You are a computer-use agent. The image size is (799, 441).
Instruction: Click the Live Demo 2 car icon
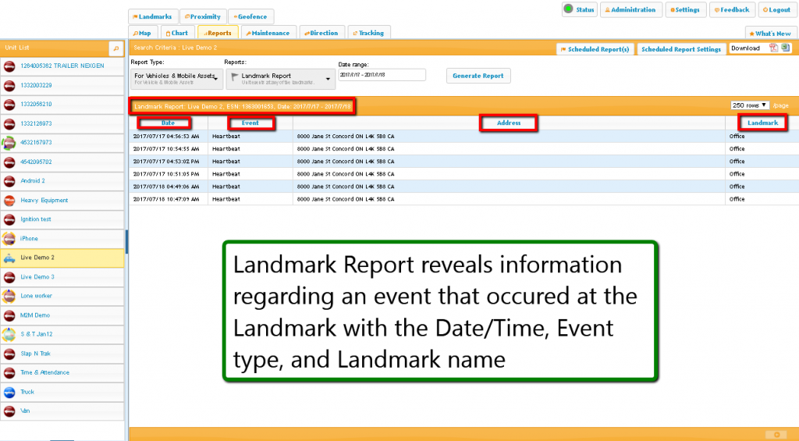[9, 258]
